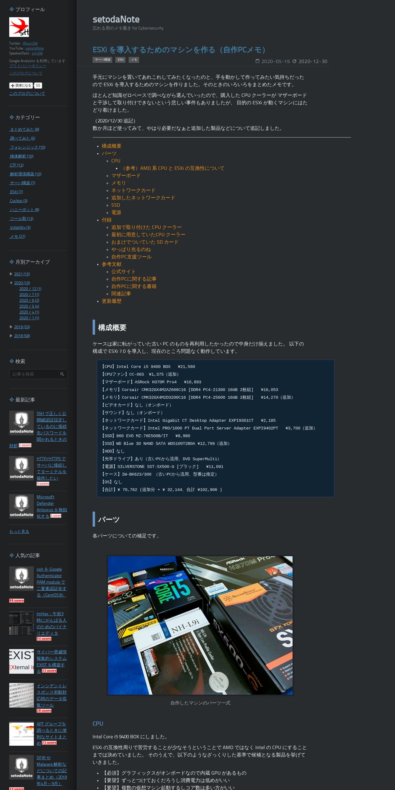
Task: Open popular article DFIR や Malware 解析
Action: point(52,770)
